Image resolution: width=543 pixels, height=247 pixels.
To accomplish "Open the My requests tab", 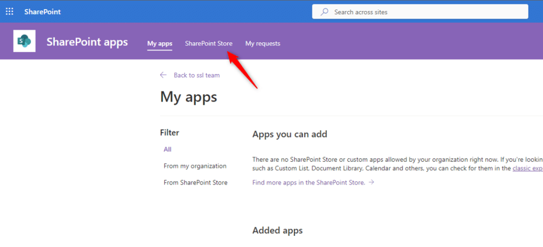I will tap(263, 43).
